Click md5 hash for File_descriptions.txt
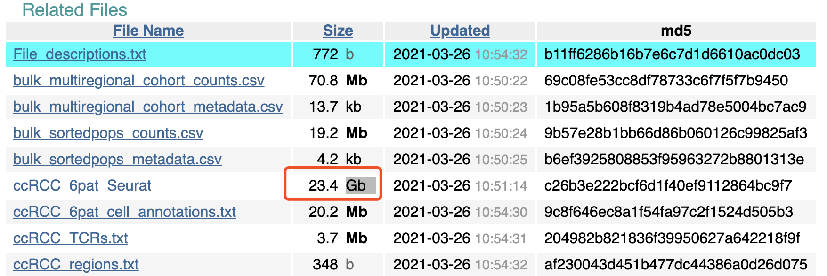The height and width of the screenshot is (276, 827). (x=672, y=54)
